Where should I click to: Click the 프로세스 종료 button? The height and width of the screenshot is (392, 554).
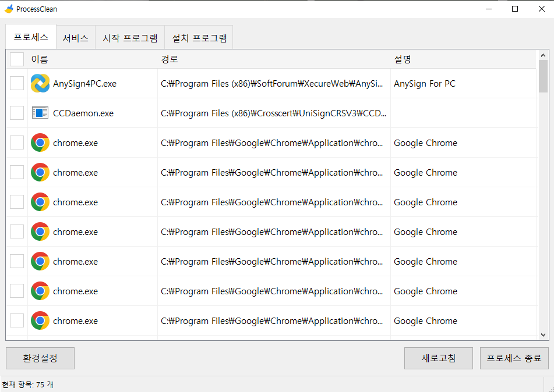pos(514,358)
